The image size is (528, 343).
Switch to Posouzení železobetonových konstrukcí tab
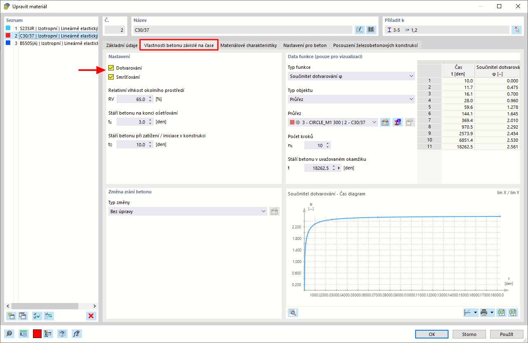click(x=376, y=45)
